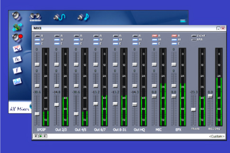Screen dimensions: 230x153
Task: Click the MAIN volume fader handle
Action: tap(194, 110)
